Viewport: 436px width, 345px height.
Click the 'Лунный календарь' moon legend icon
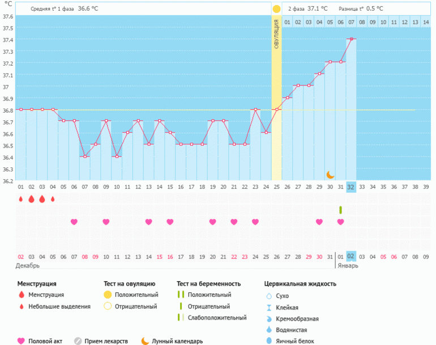146,341
